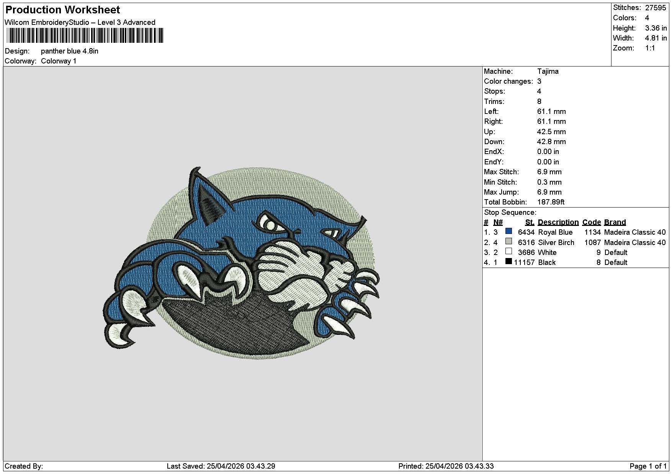
Task: Click the Trims value 8
Action: (539, 101)
